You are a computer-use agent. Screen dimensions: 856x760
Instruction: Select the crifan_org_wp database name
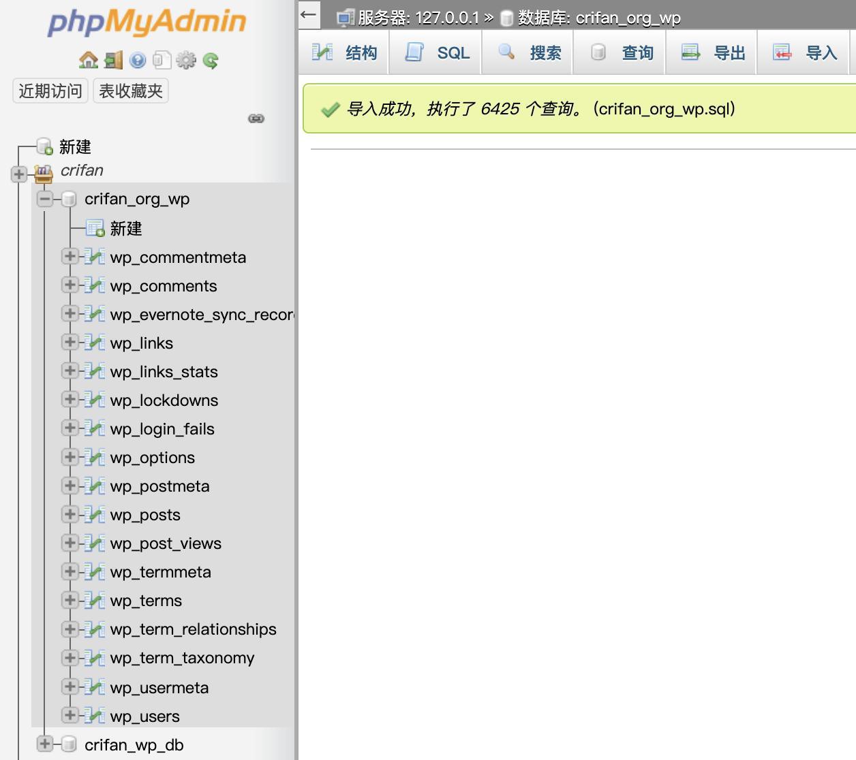[137, 199]
